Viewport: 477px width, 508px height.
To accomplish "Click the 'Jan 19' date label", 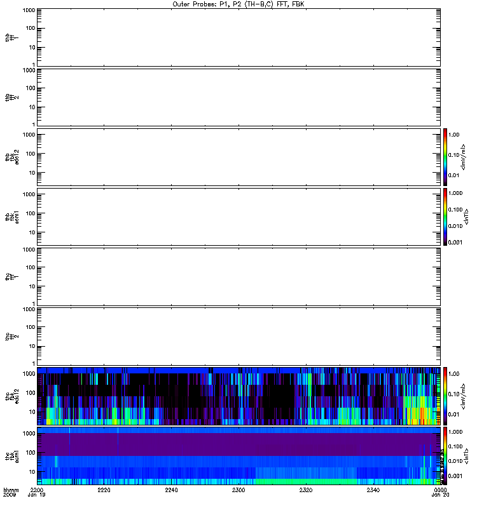I will 36,495.
